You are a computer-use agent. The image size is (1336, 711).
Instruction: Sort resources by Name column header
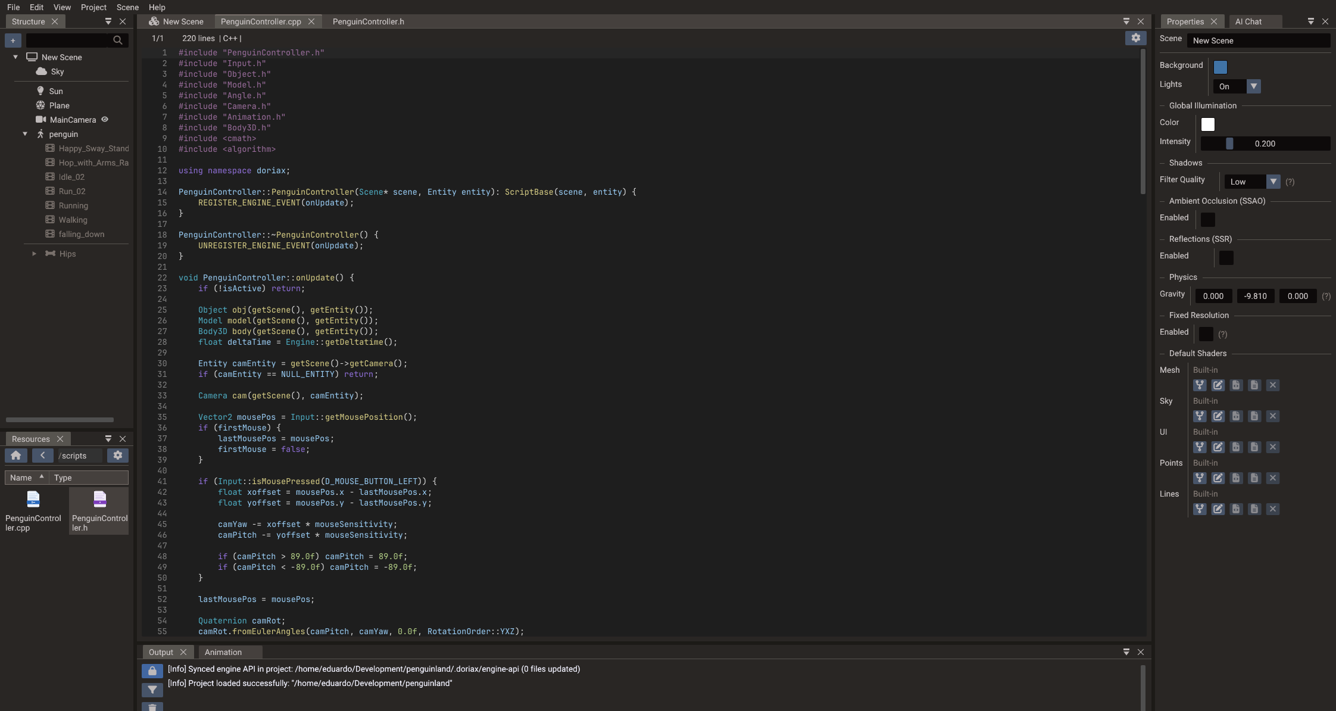[27, 478]
